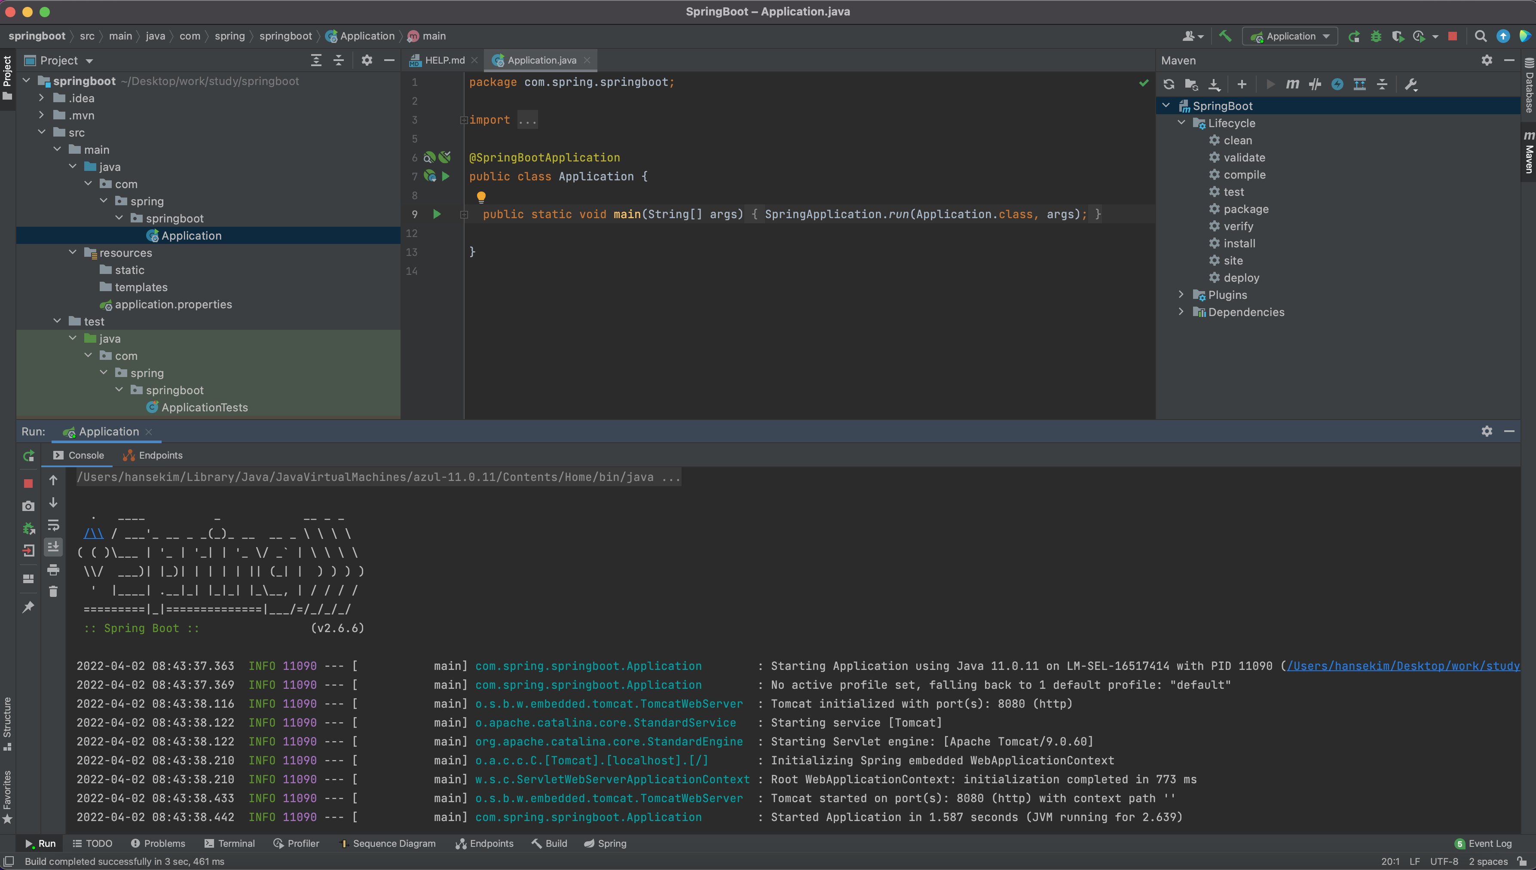
Task: Click the thread dump camera icon
Action: coord(28,506)
